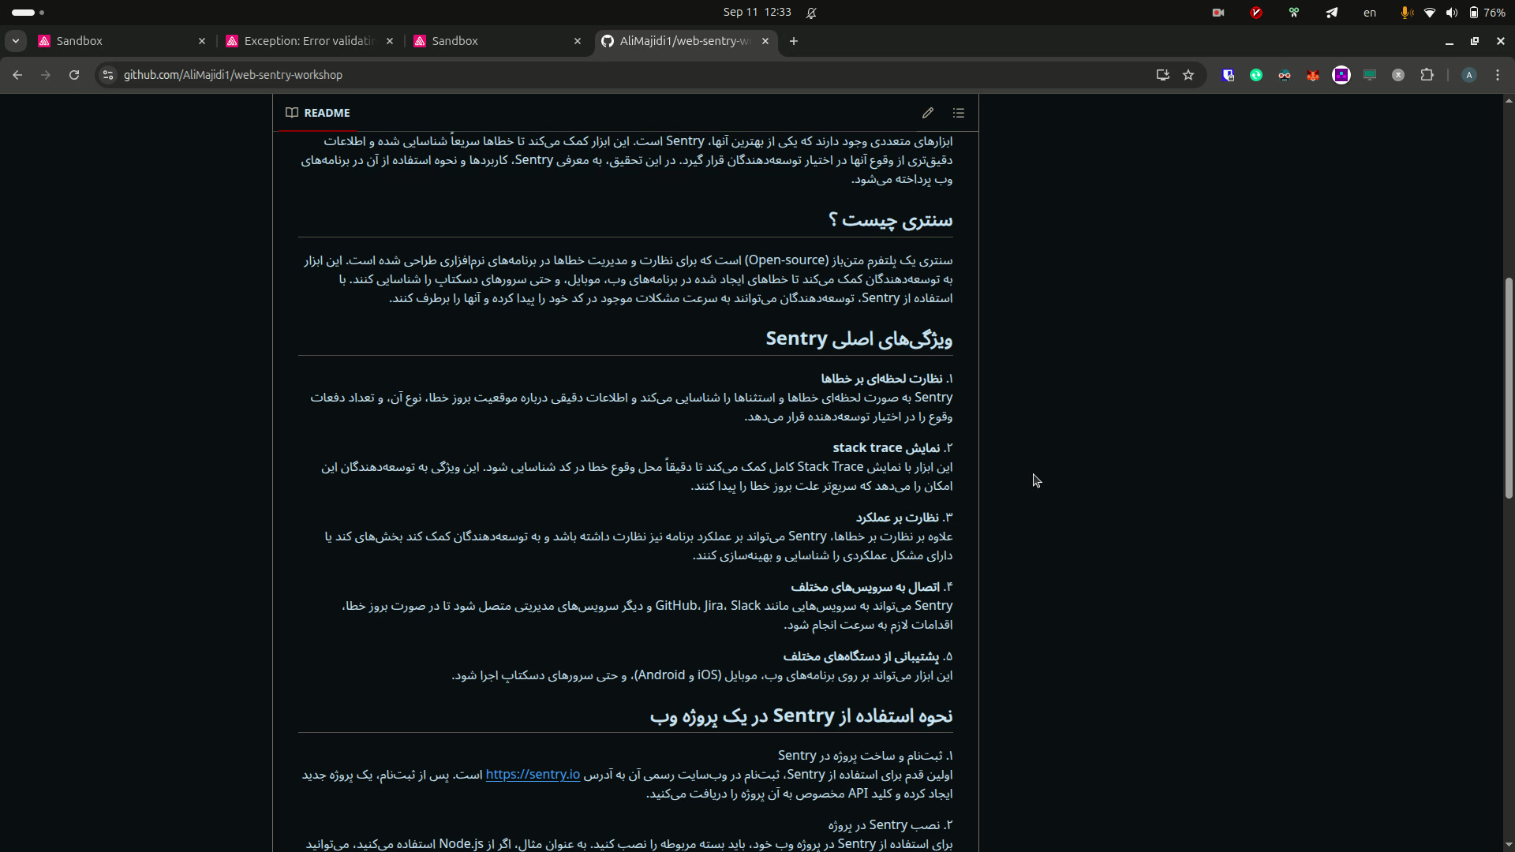Switch to the first Sandbox tab
Viewport: 1515px width, 852px height.
[79, 41]
